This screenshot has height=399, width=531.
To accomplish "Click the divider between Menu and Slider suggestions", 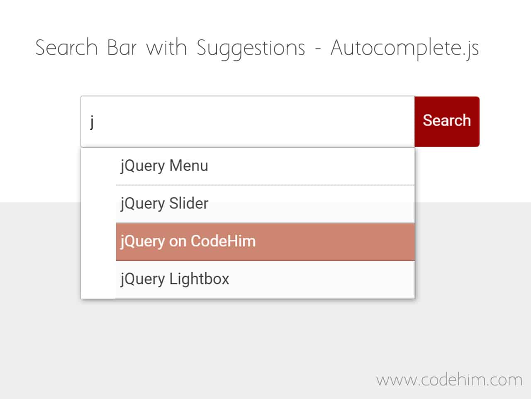I will (265, 185).
